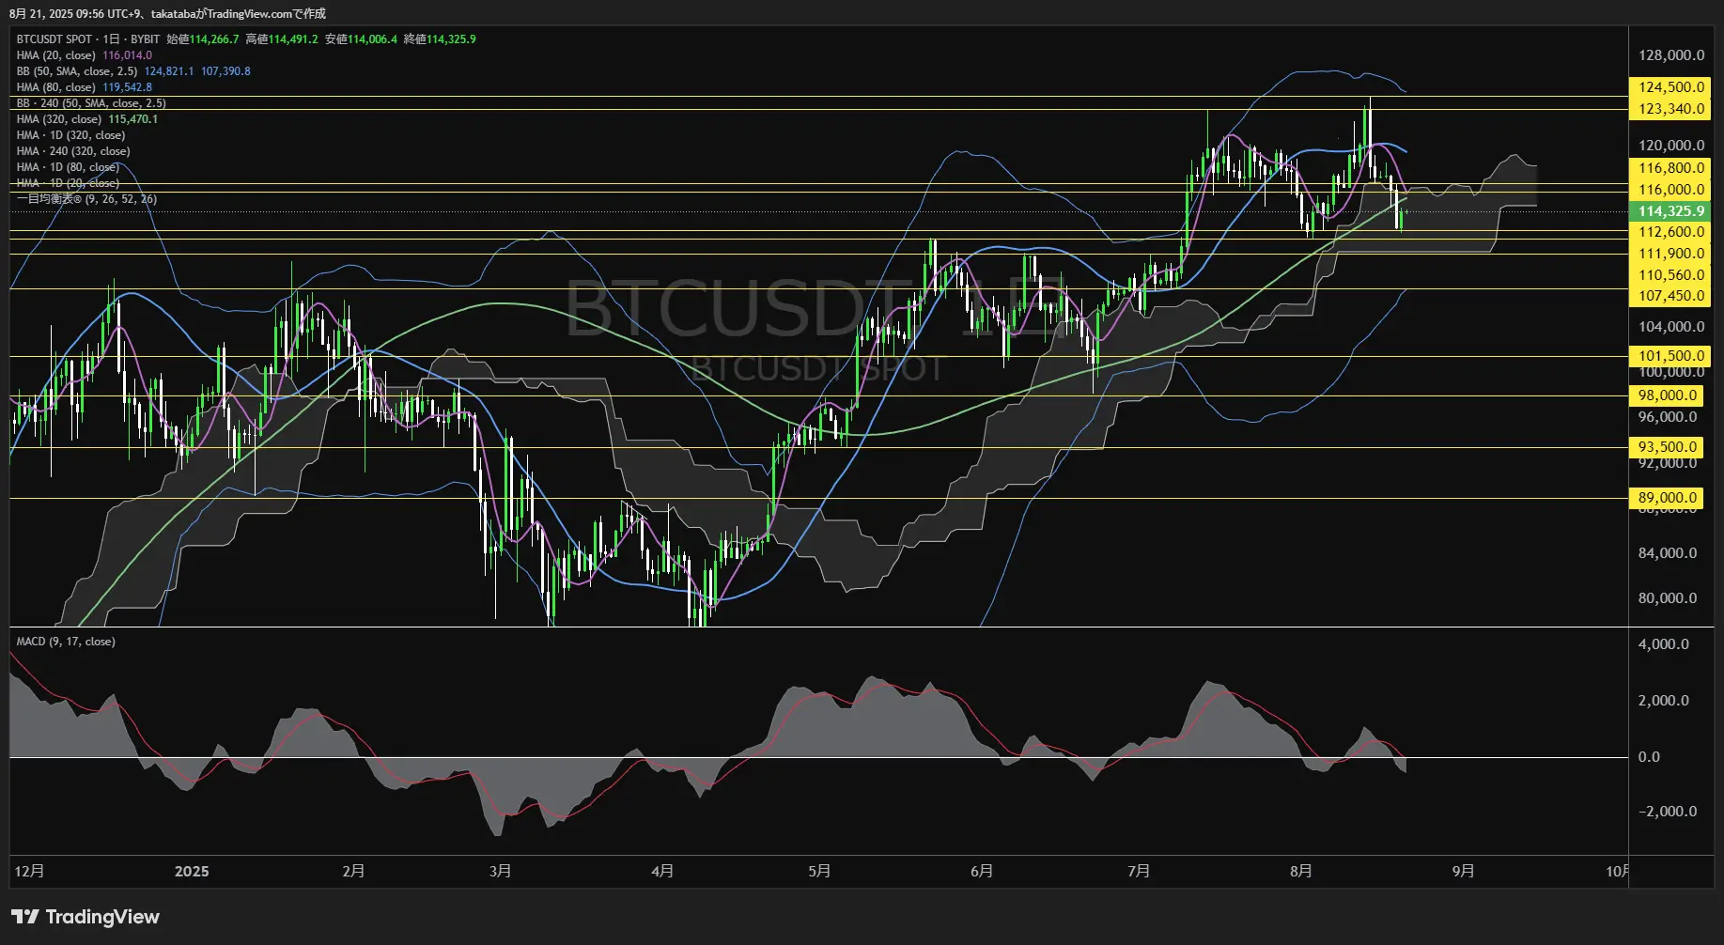Click the MACD axis 2,000.0 tick
The width and height of the screenshot is (1724, 945).
[x=1663, y=701]
